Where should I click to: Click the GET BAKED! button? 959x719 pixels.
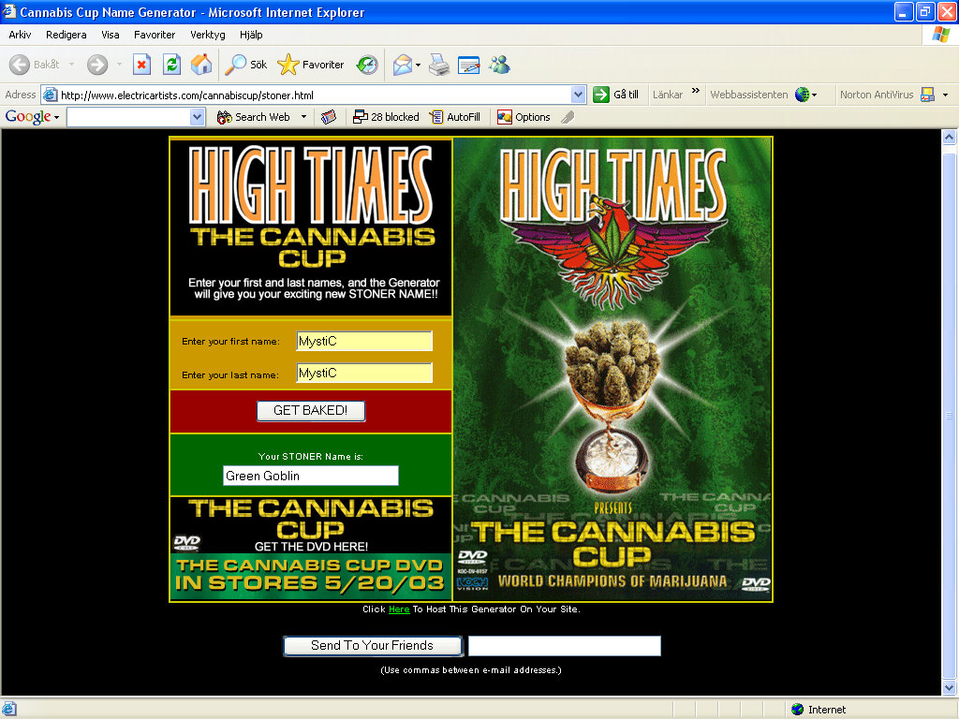pos(311,411)
